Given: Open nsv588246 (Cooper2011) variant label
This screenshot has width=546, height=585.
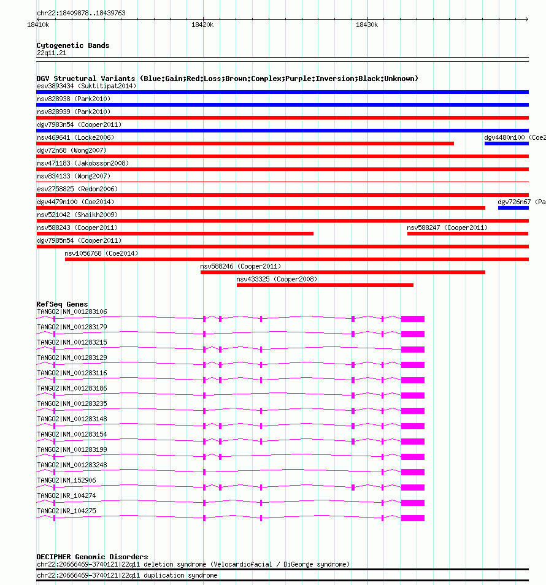Looking at the screenshot, I should (x=240, y=266).
